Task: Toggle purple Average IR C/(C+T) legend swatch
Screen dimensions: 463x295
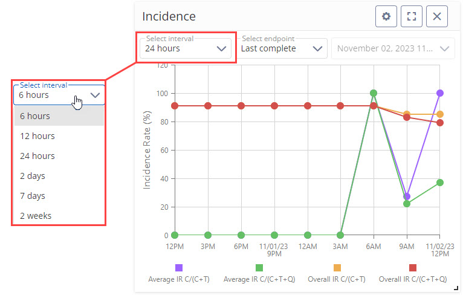Action: [179, 268]
